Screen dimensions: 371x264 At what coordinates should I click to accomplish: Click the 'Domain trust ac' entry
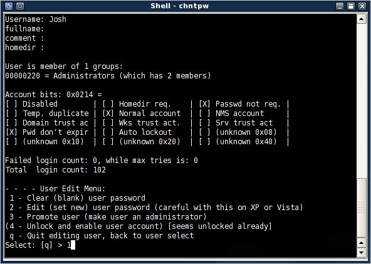click(47, 123)
